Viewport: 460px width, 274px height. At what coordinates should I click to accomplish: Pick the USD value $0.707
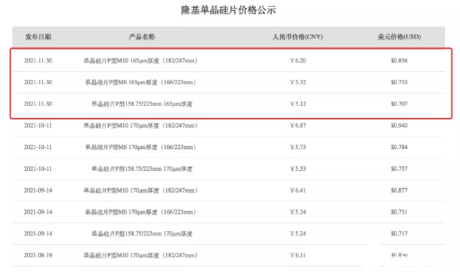point(399,104)
